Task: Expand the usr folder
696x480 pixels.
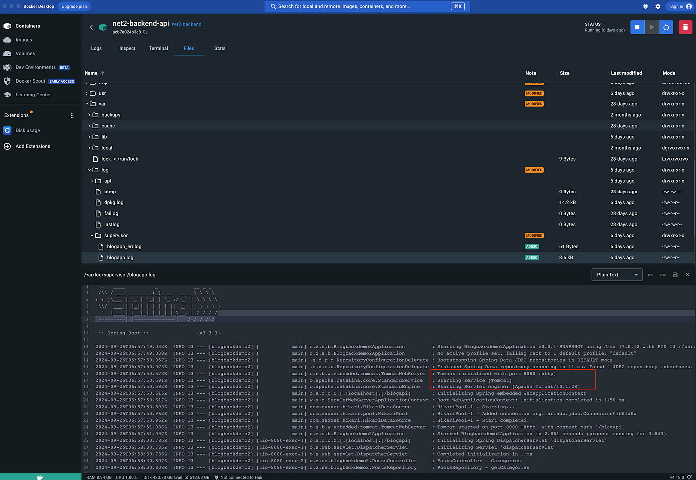Action: [87, 93]
